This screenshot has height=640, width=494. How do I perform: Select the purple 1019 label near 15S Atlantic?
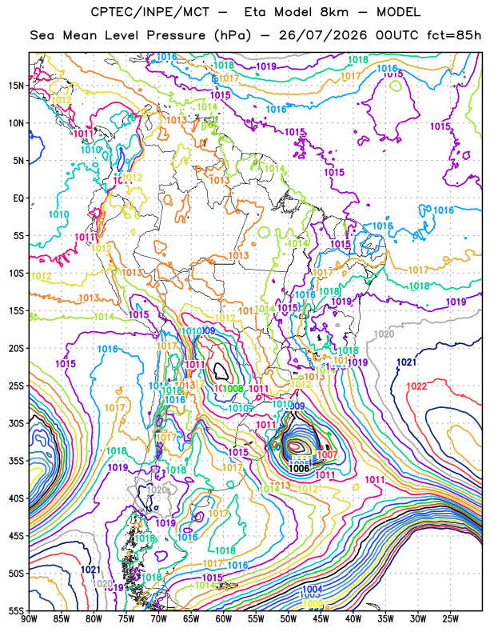click(456, 302)
